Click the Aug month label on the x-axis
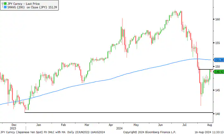Screen dimensions: 224x134 (x=209, y=125)
